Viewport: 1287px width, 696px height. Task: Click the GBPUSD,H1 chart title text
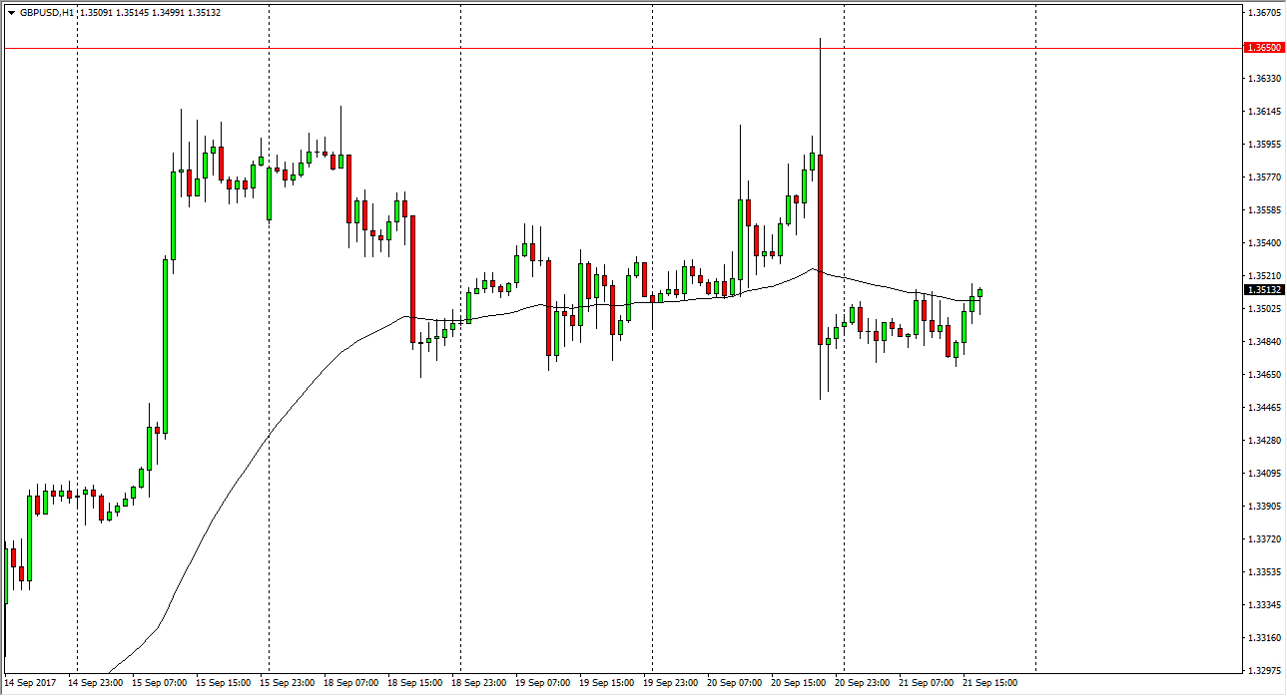(x=46, y=13)
